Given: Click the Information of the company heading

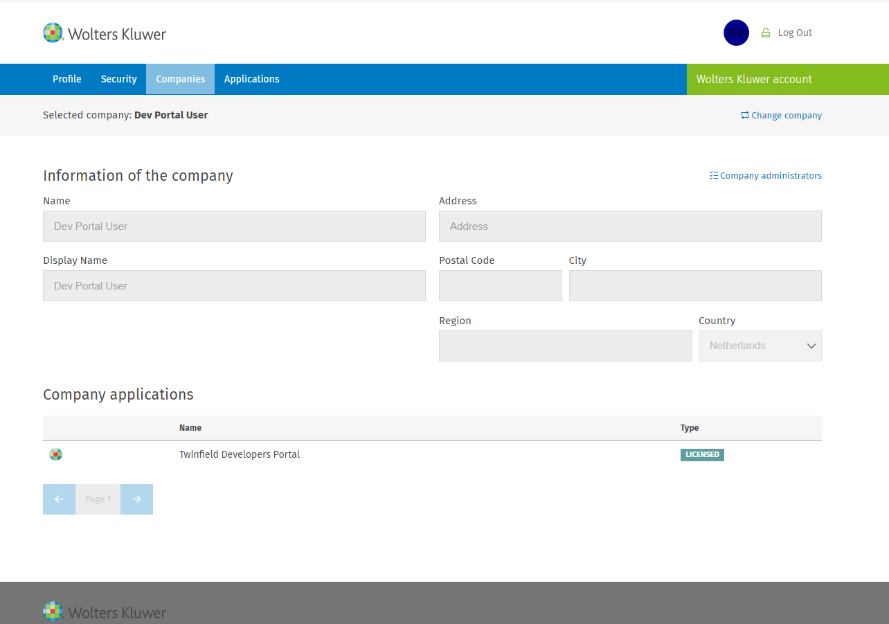Looking at the screenshot, I should 138,176.
